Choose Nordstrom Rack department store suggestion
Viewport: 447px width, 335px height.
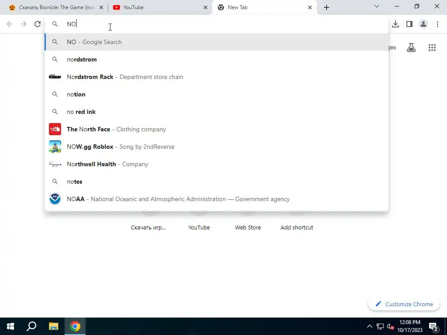217,77
